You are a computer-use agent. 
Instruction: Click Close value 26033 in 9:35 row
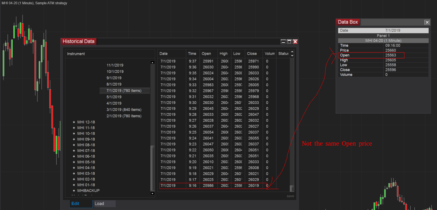pyautogui.click(x=254, y=73)
